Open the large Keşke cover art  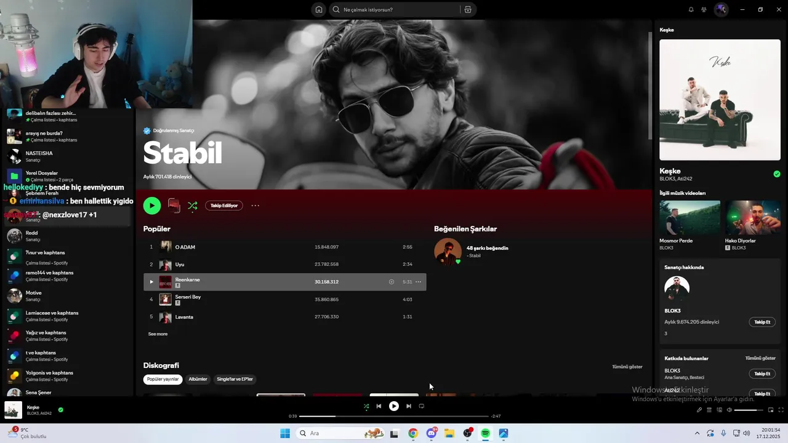[x=720, y=100]
